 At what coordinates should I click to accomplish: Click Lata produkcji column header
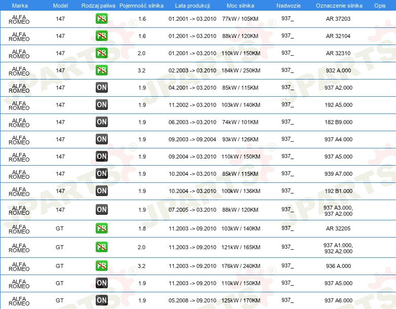coord(192,6)
